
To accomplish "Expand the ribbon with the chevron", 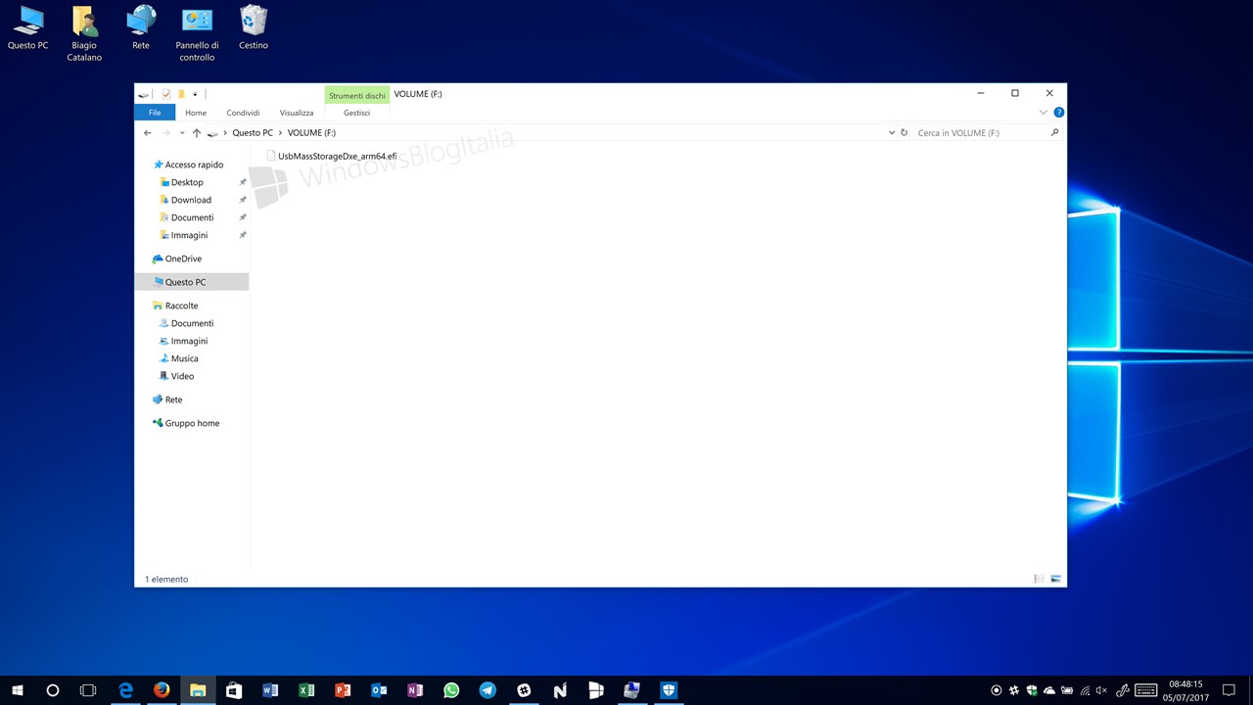I will [1044, 113].
